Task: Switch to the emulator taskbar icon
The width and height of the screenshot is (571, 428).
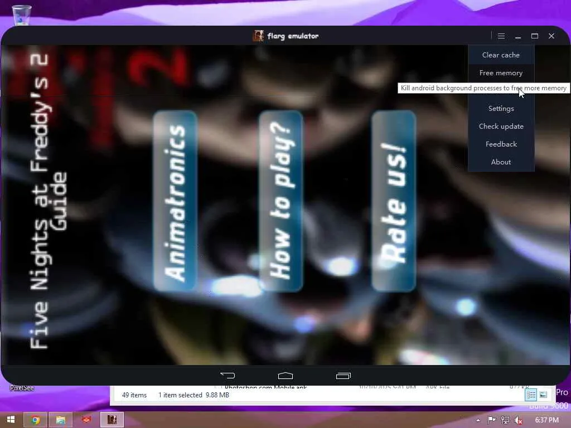Action: tap(112, 420)
